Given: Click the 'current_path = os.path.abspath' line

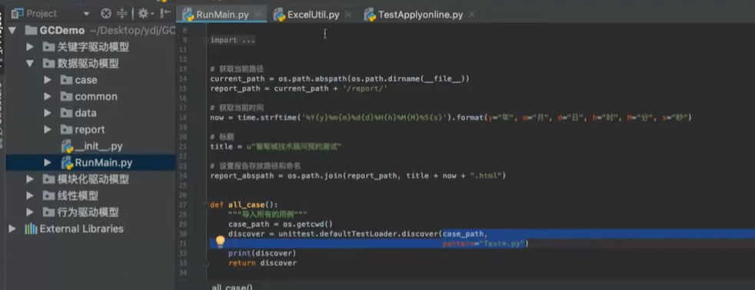Looking at the screenshot, I should click(x=340, y=78).
